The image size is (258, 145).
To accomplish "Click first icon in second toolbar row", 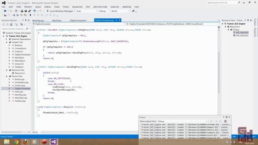I will pos(5,15).
